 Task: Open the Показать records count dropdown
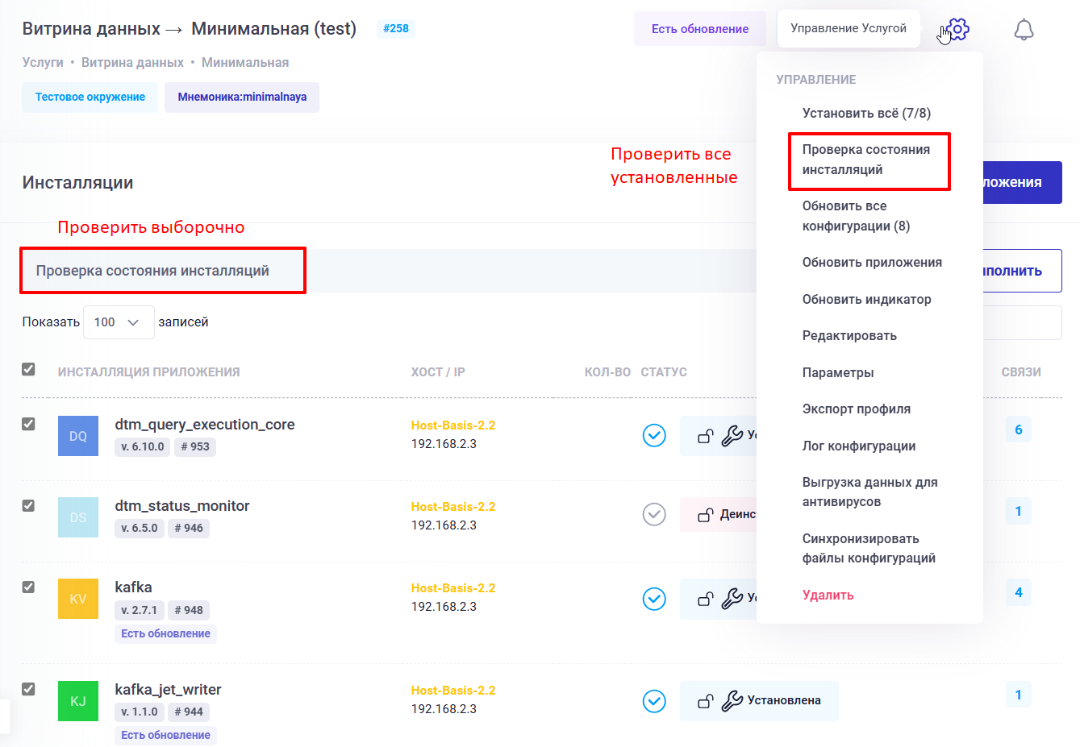[118, 322]
